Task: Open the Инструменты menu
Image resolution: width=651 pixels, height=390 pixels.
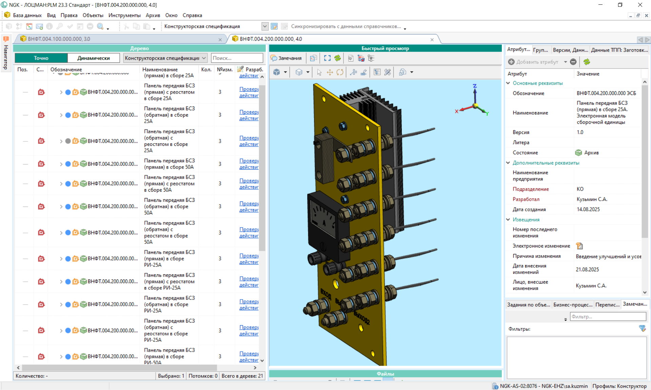Action: [x=124, y=15]
